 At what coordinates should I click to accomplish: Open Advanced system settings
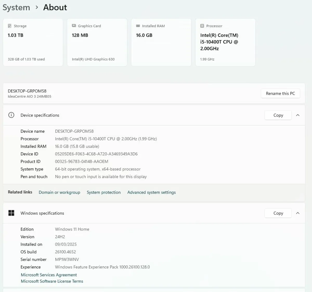[x=151, y=192]
